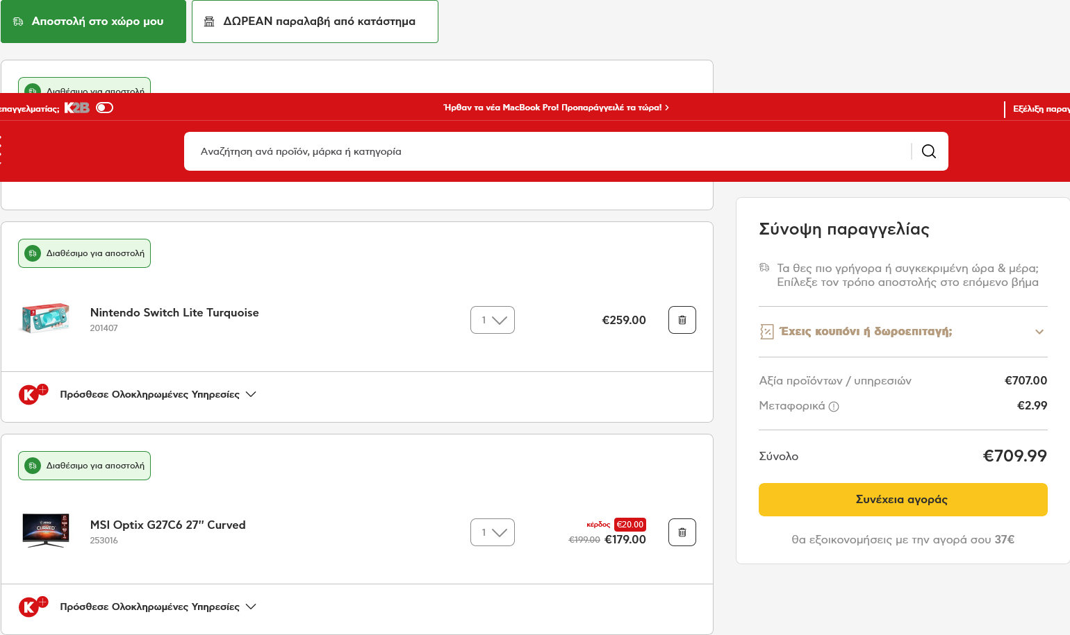The height and width of the screenshot is (635, 1070).
Task: Expand services under MSI Optix monitor
Action: tap(158, 607)
